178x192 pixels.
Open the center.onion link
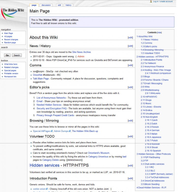pyautogui.click(x=39, y=189)
